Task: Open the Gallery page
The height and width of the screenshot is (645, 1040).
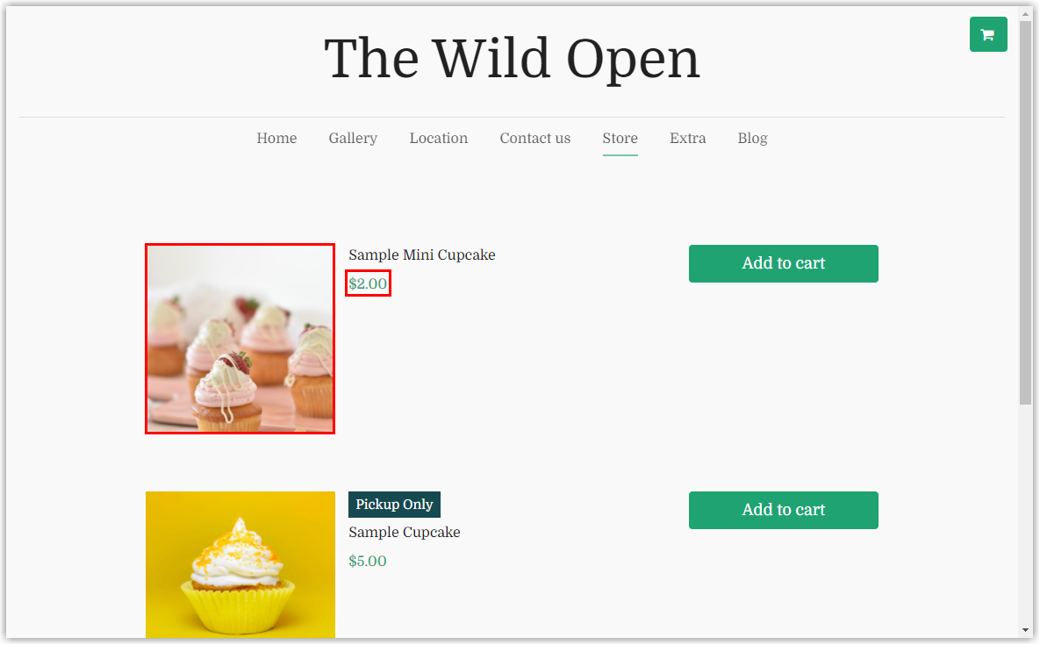Action: tap(353, 138)
